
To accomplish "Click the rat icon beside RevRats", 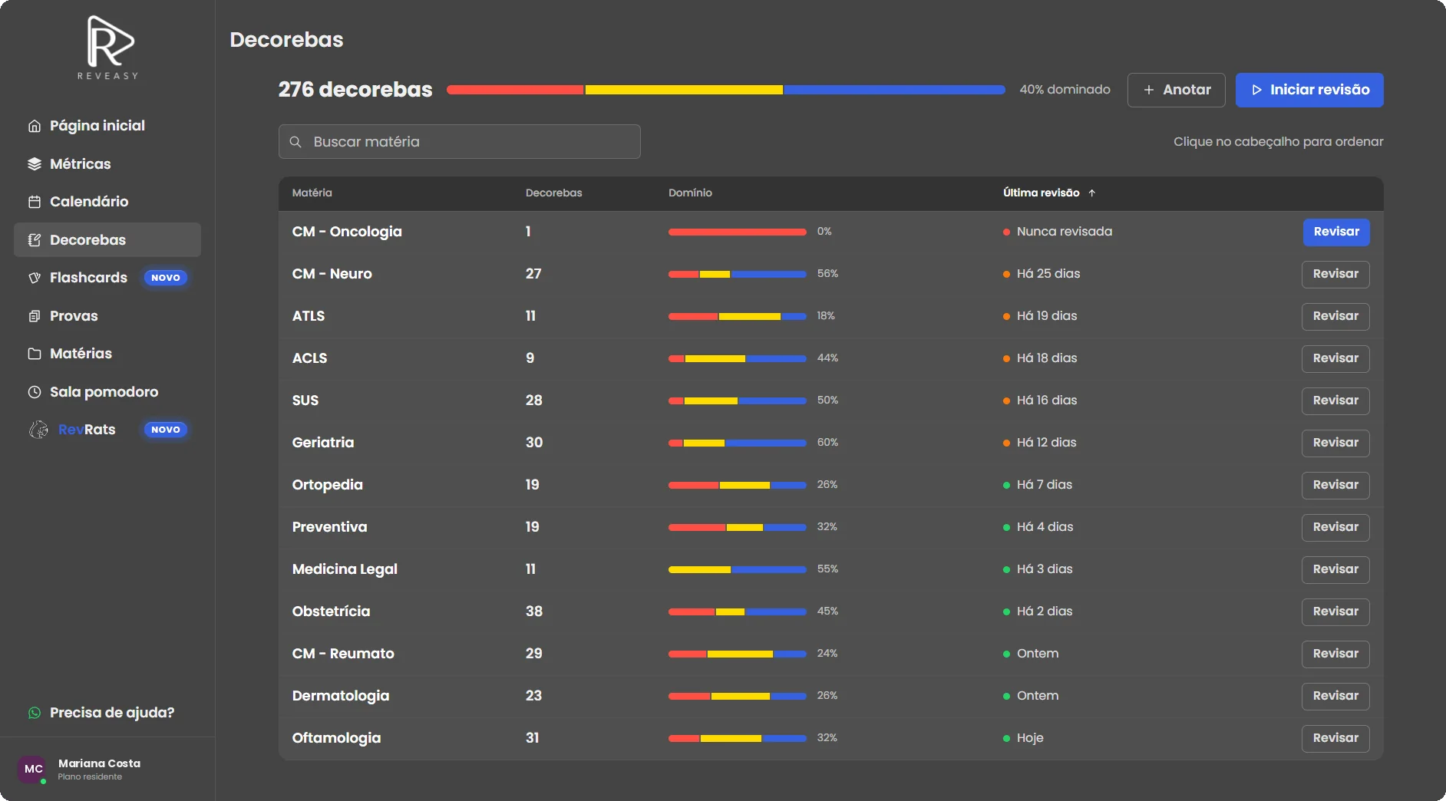I will tap(38, 430).
